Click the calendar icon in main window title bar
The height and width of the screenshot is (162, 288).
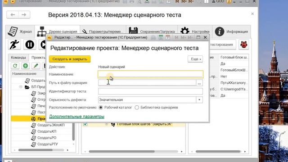[x=168, y=2]
